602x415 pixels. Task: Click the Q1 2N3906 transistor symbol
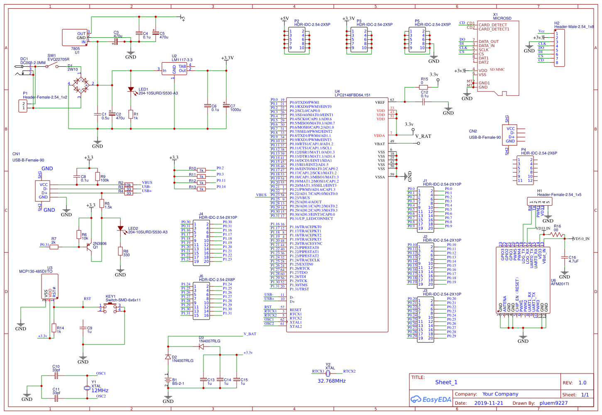(x=88, y=246)
